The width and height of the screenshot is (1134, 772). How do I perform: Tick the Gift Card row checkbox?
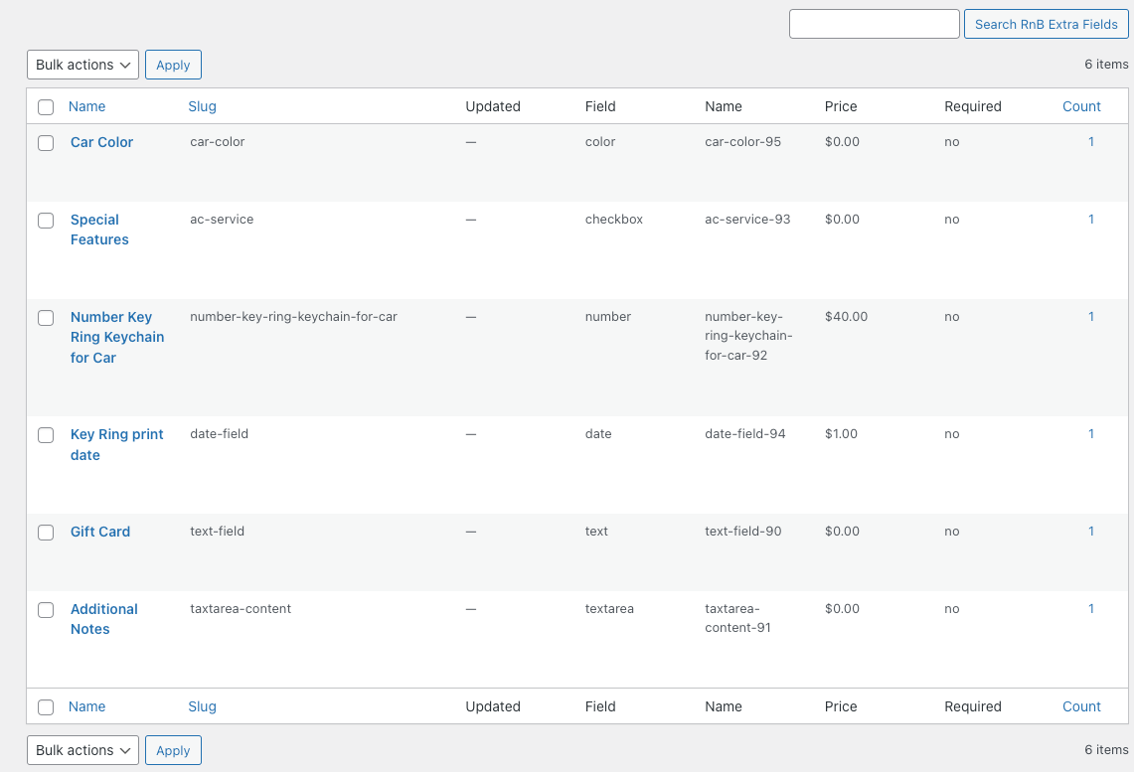pos(46,533)
